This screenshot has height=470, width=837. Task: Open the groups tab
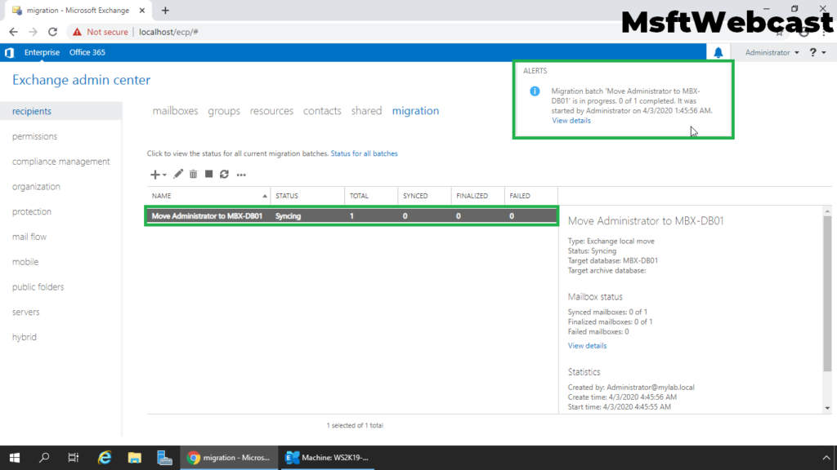tap(224, 111)
